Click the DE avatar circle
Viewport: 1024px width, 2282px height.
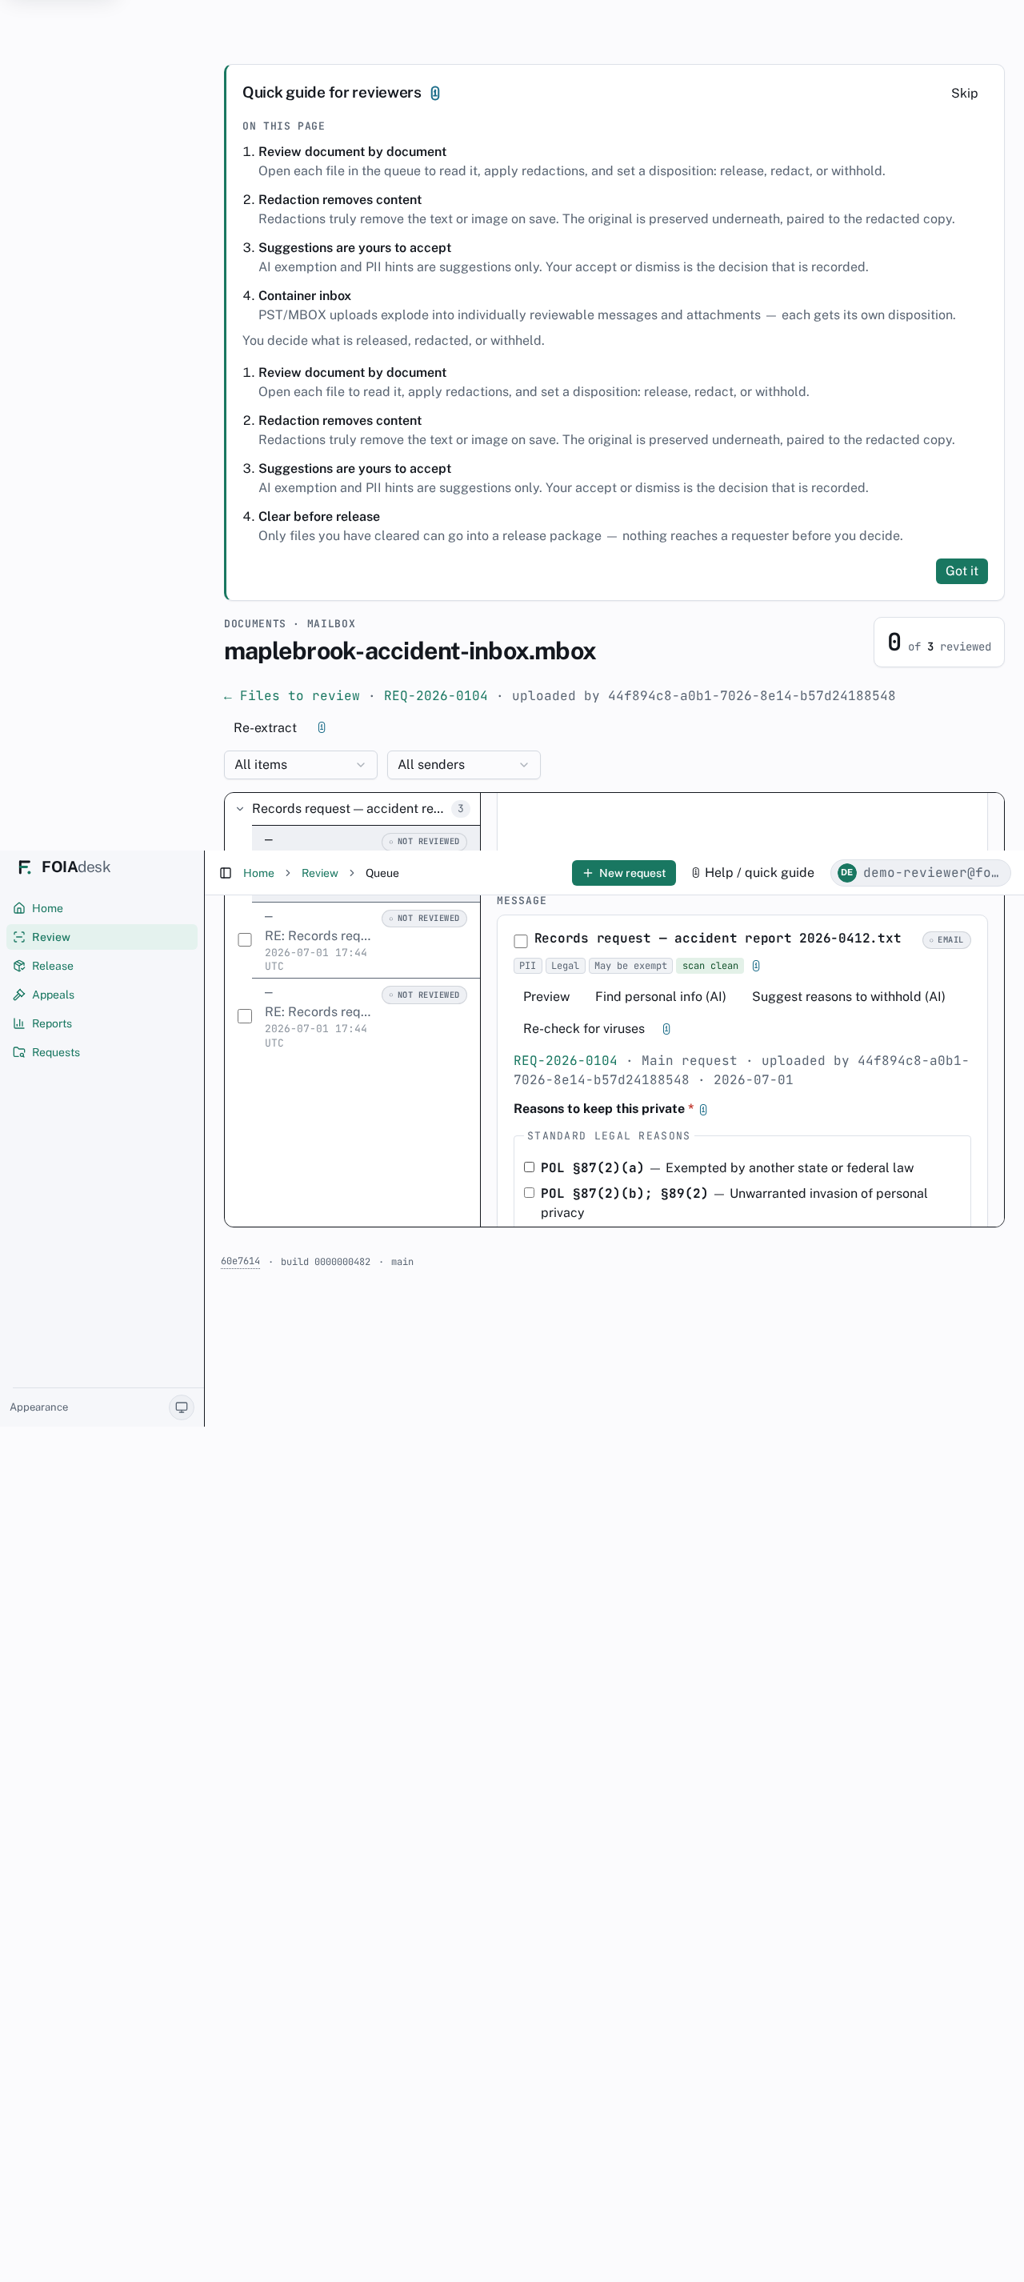click(847, 873)
